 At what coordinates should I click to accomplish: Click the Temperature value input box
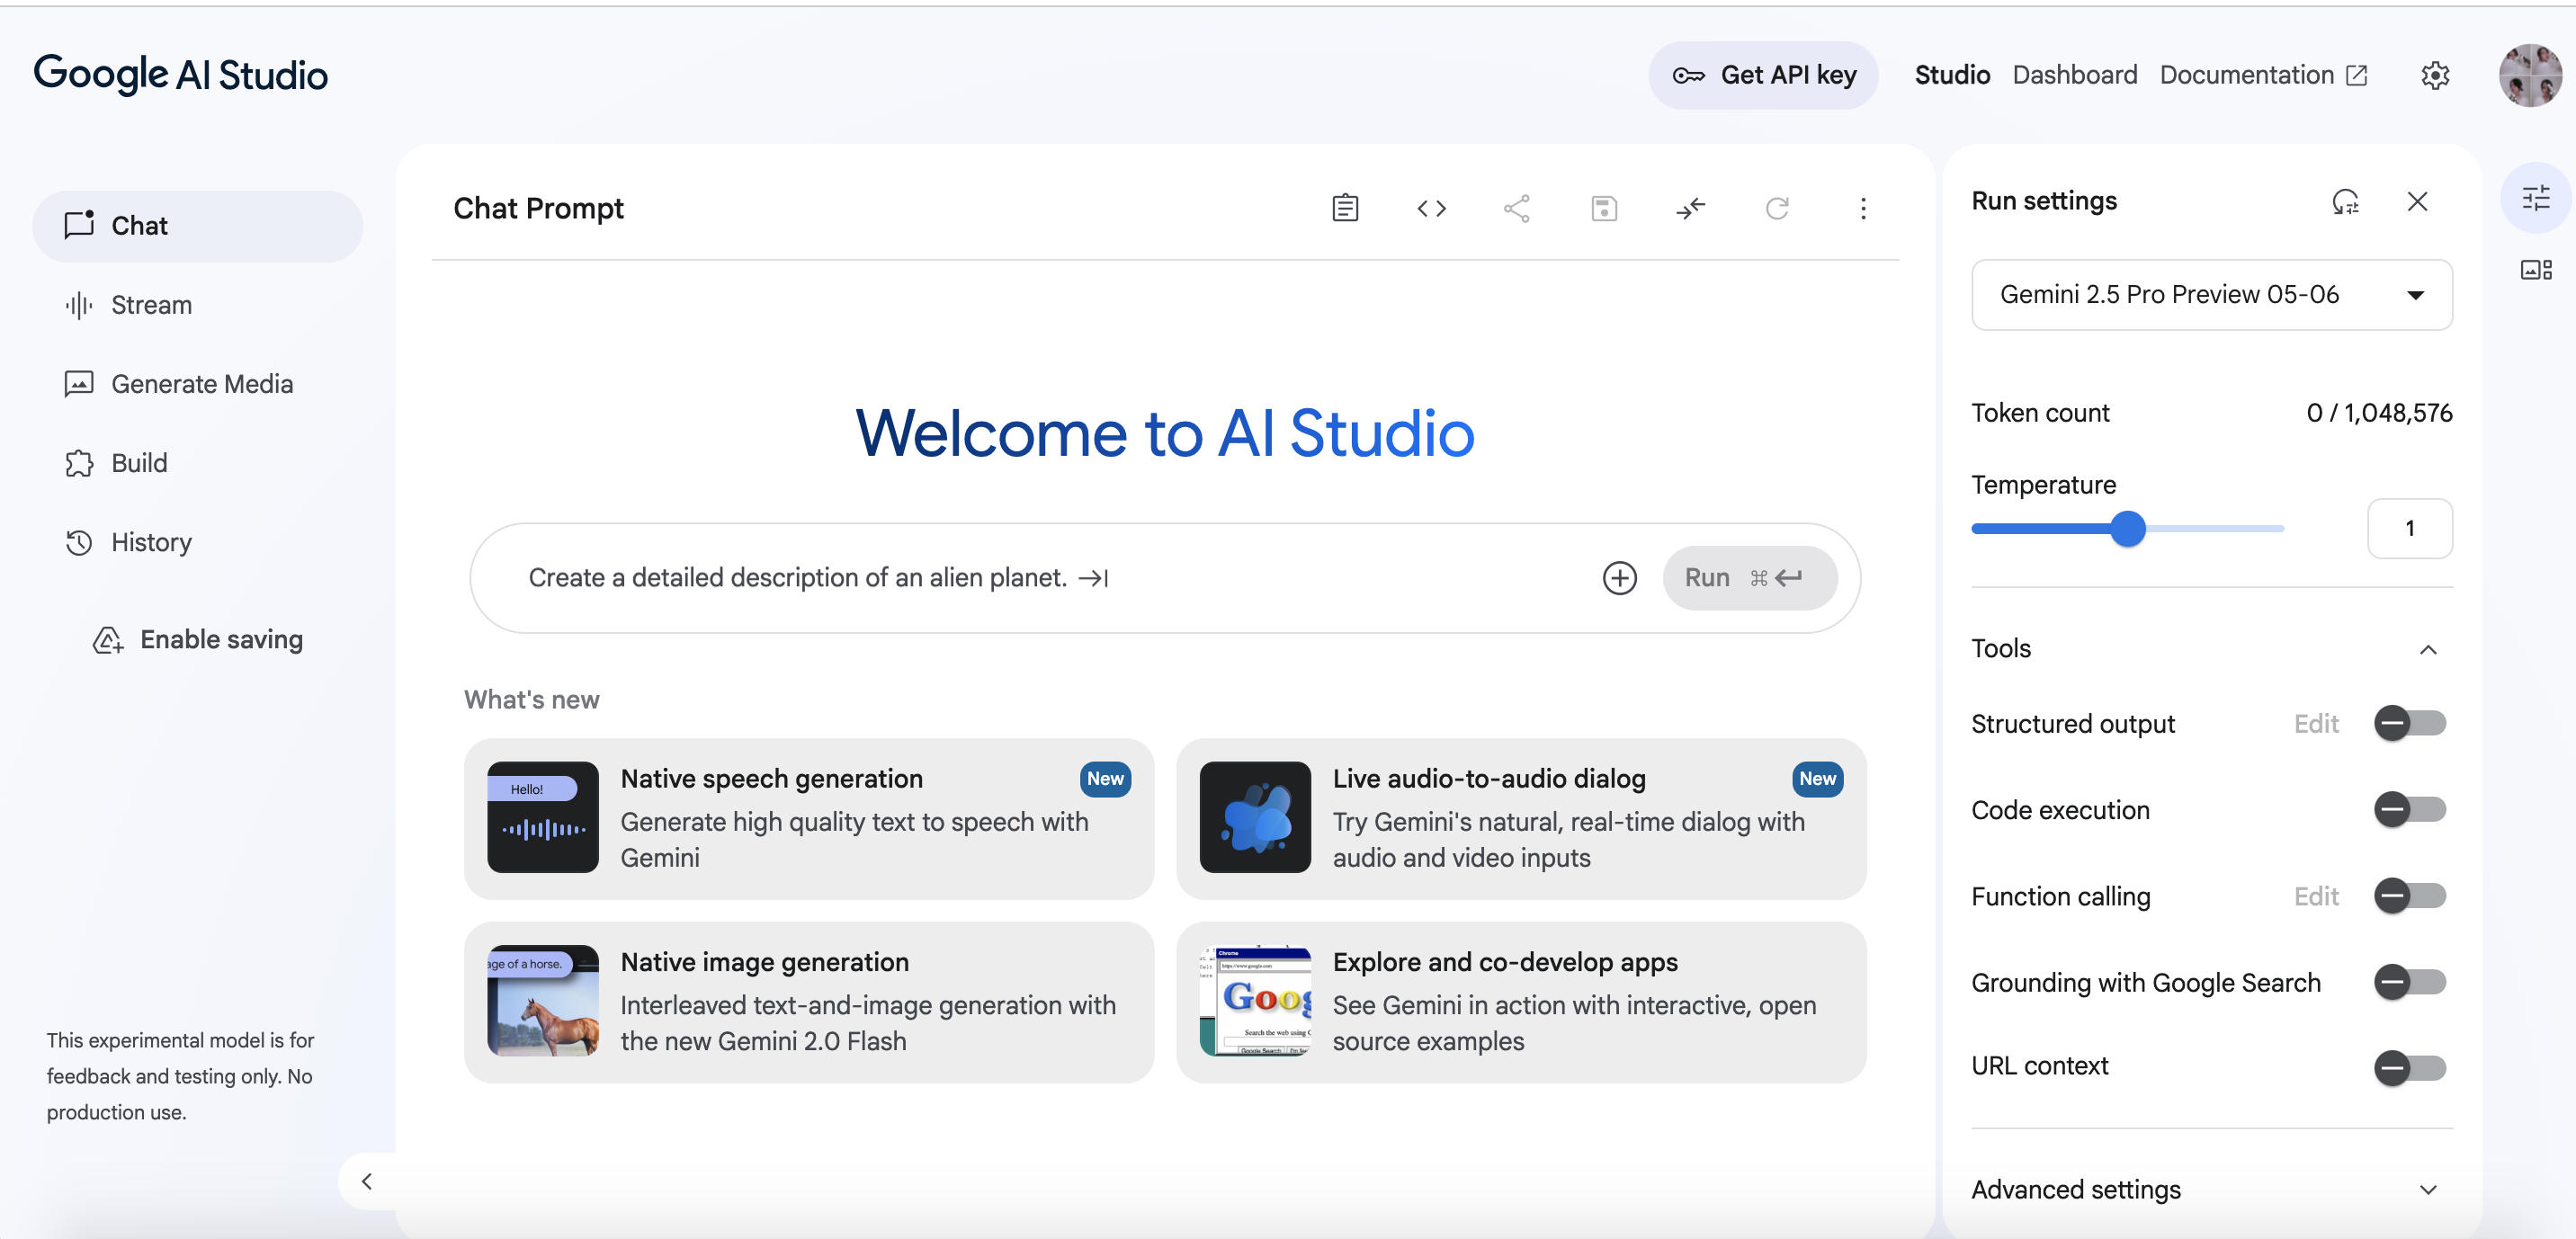2409,528
